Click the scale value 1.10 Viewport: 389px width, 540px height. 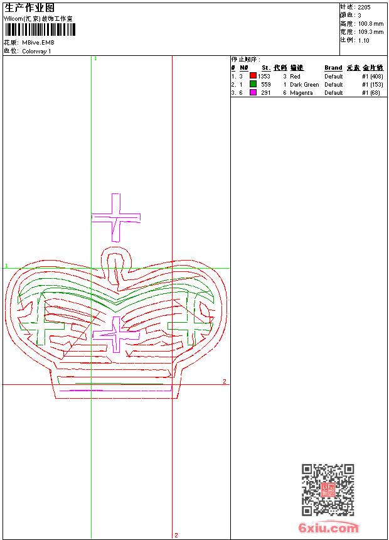(363, 40)
